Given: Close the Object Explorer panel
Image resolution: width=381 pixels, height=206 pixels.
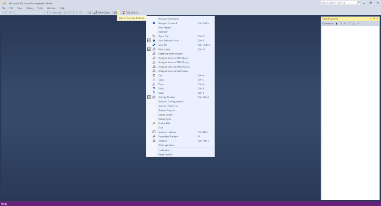Looking at the screenshot, I should (377, 19).
